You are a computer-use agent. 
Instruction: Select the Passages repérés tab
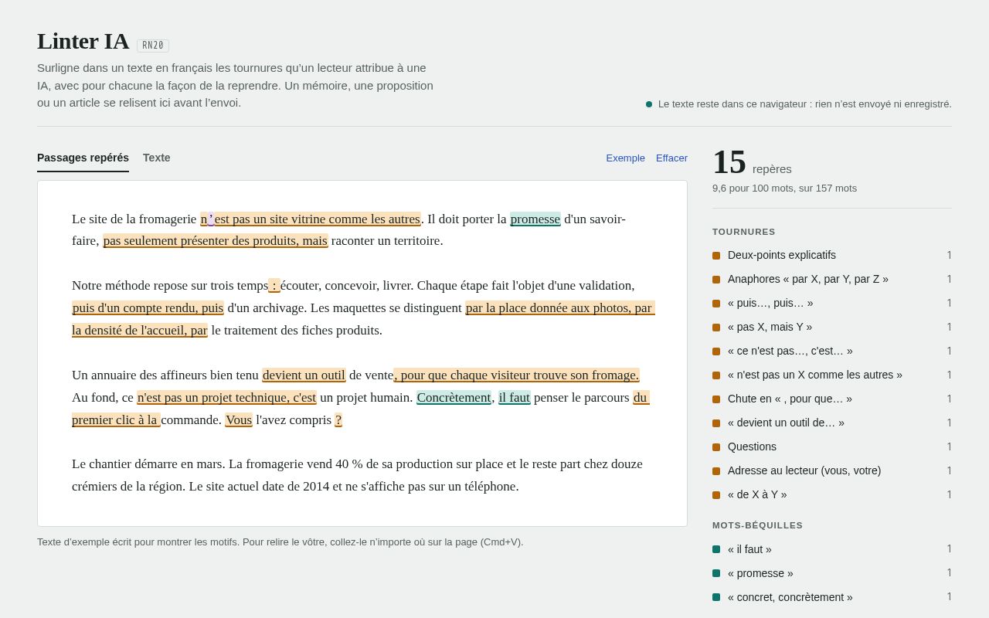tap(83, 158)
